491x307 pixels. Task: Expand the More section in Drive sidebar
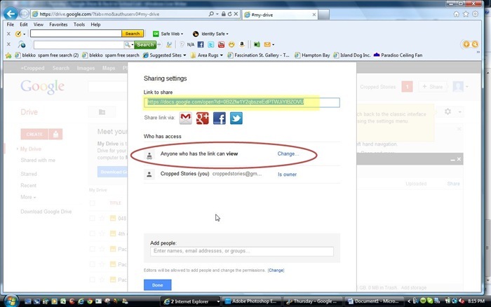(x=28, y=197)
